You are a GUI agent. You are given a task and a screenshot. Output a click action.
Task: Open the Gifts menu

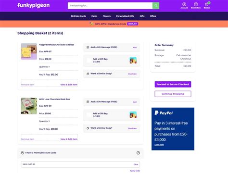[142, 16]
